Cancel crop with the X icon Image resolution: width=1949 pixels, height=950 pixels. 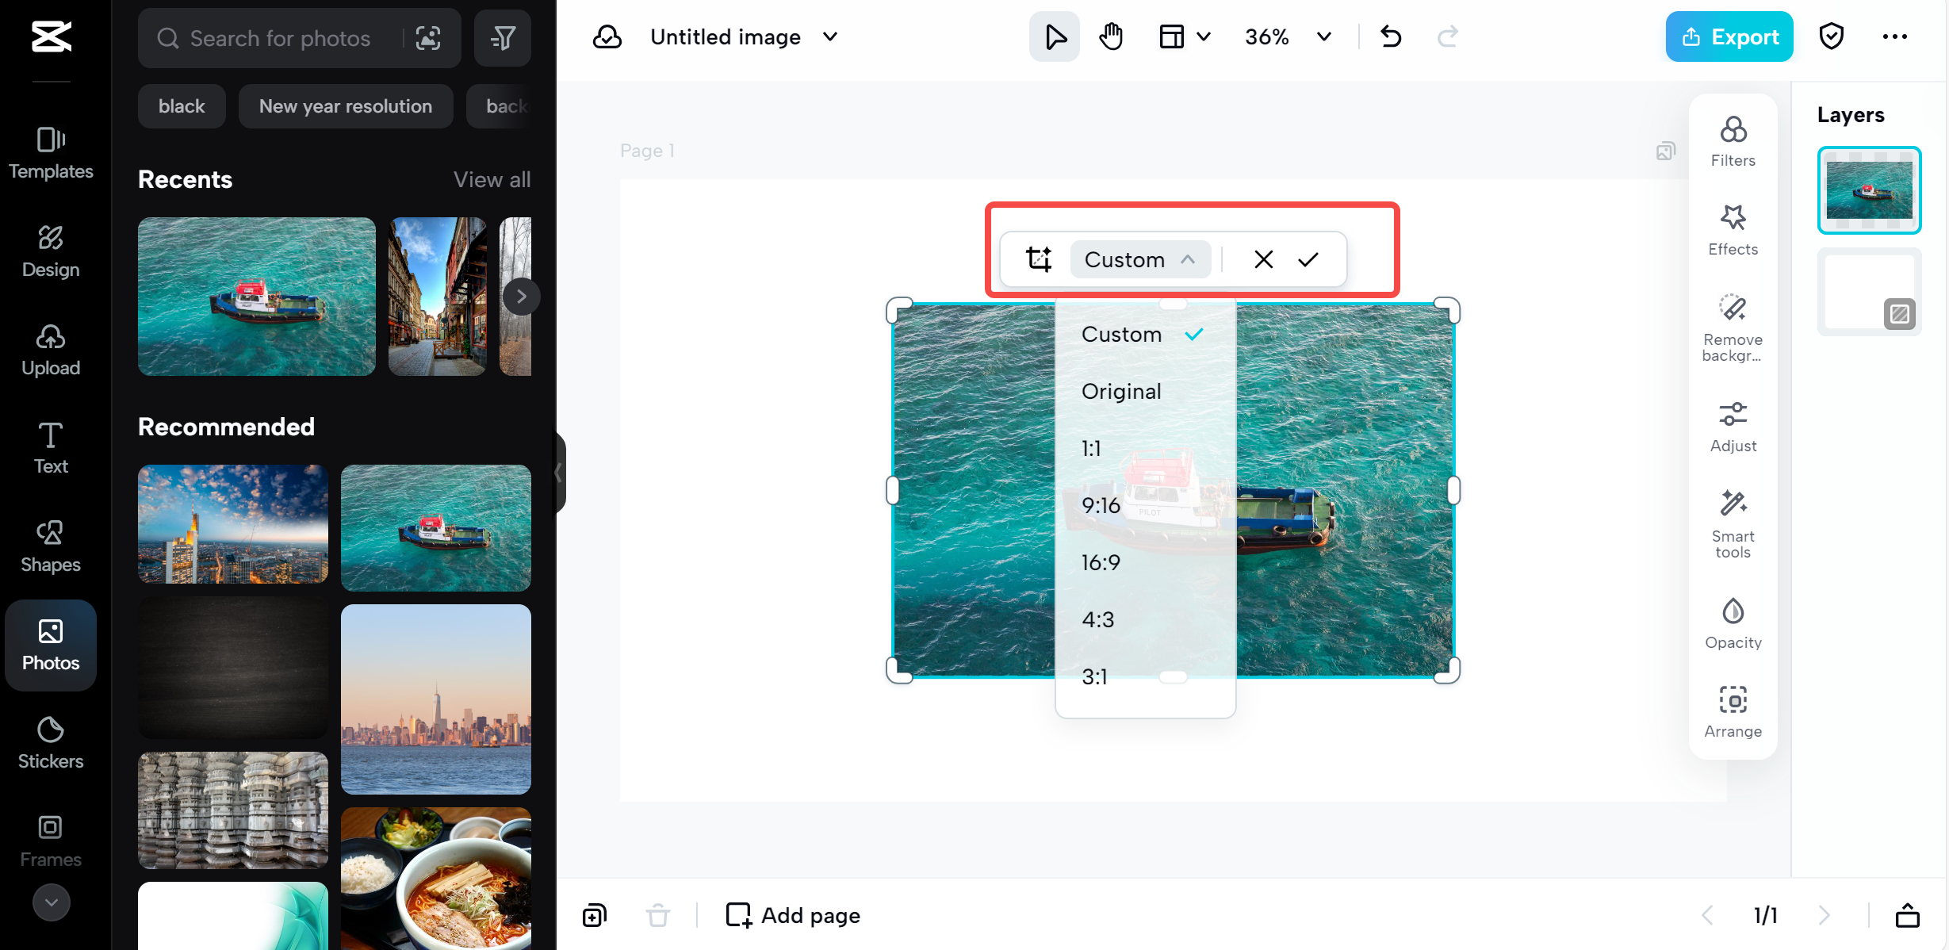[1263, 259]
